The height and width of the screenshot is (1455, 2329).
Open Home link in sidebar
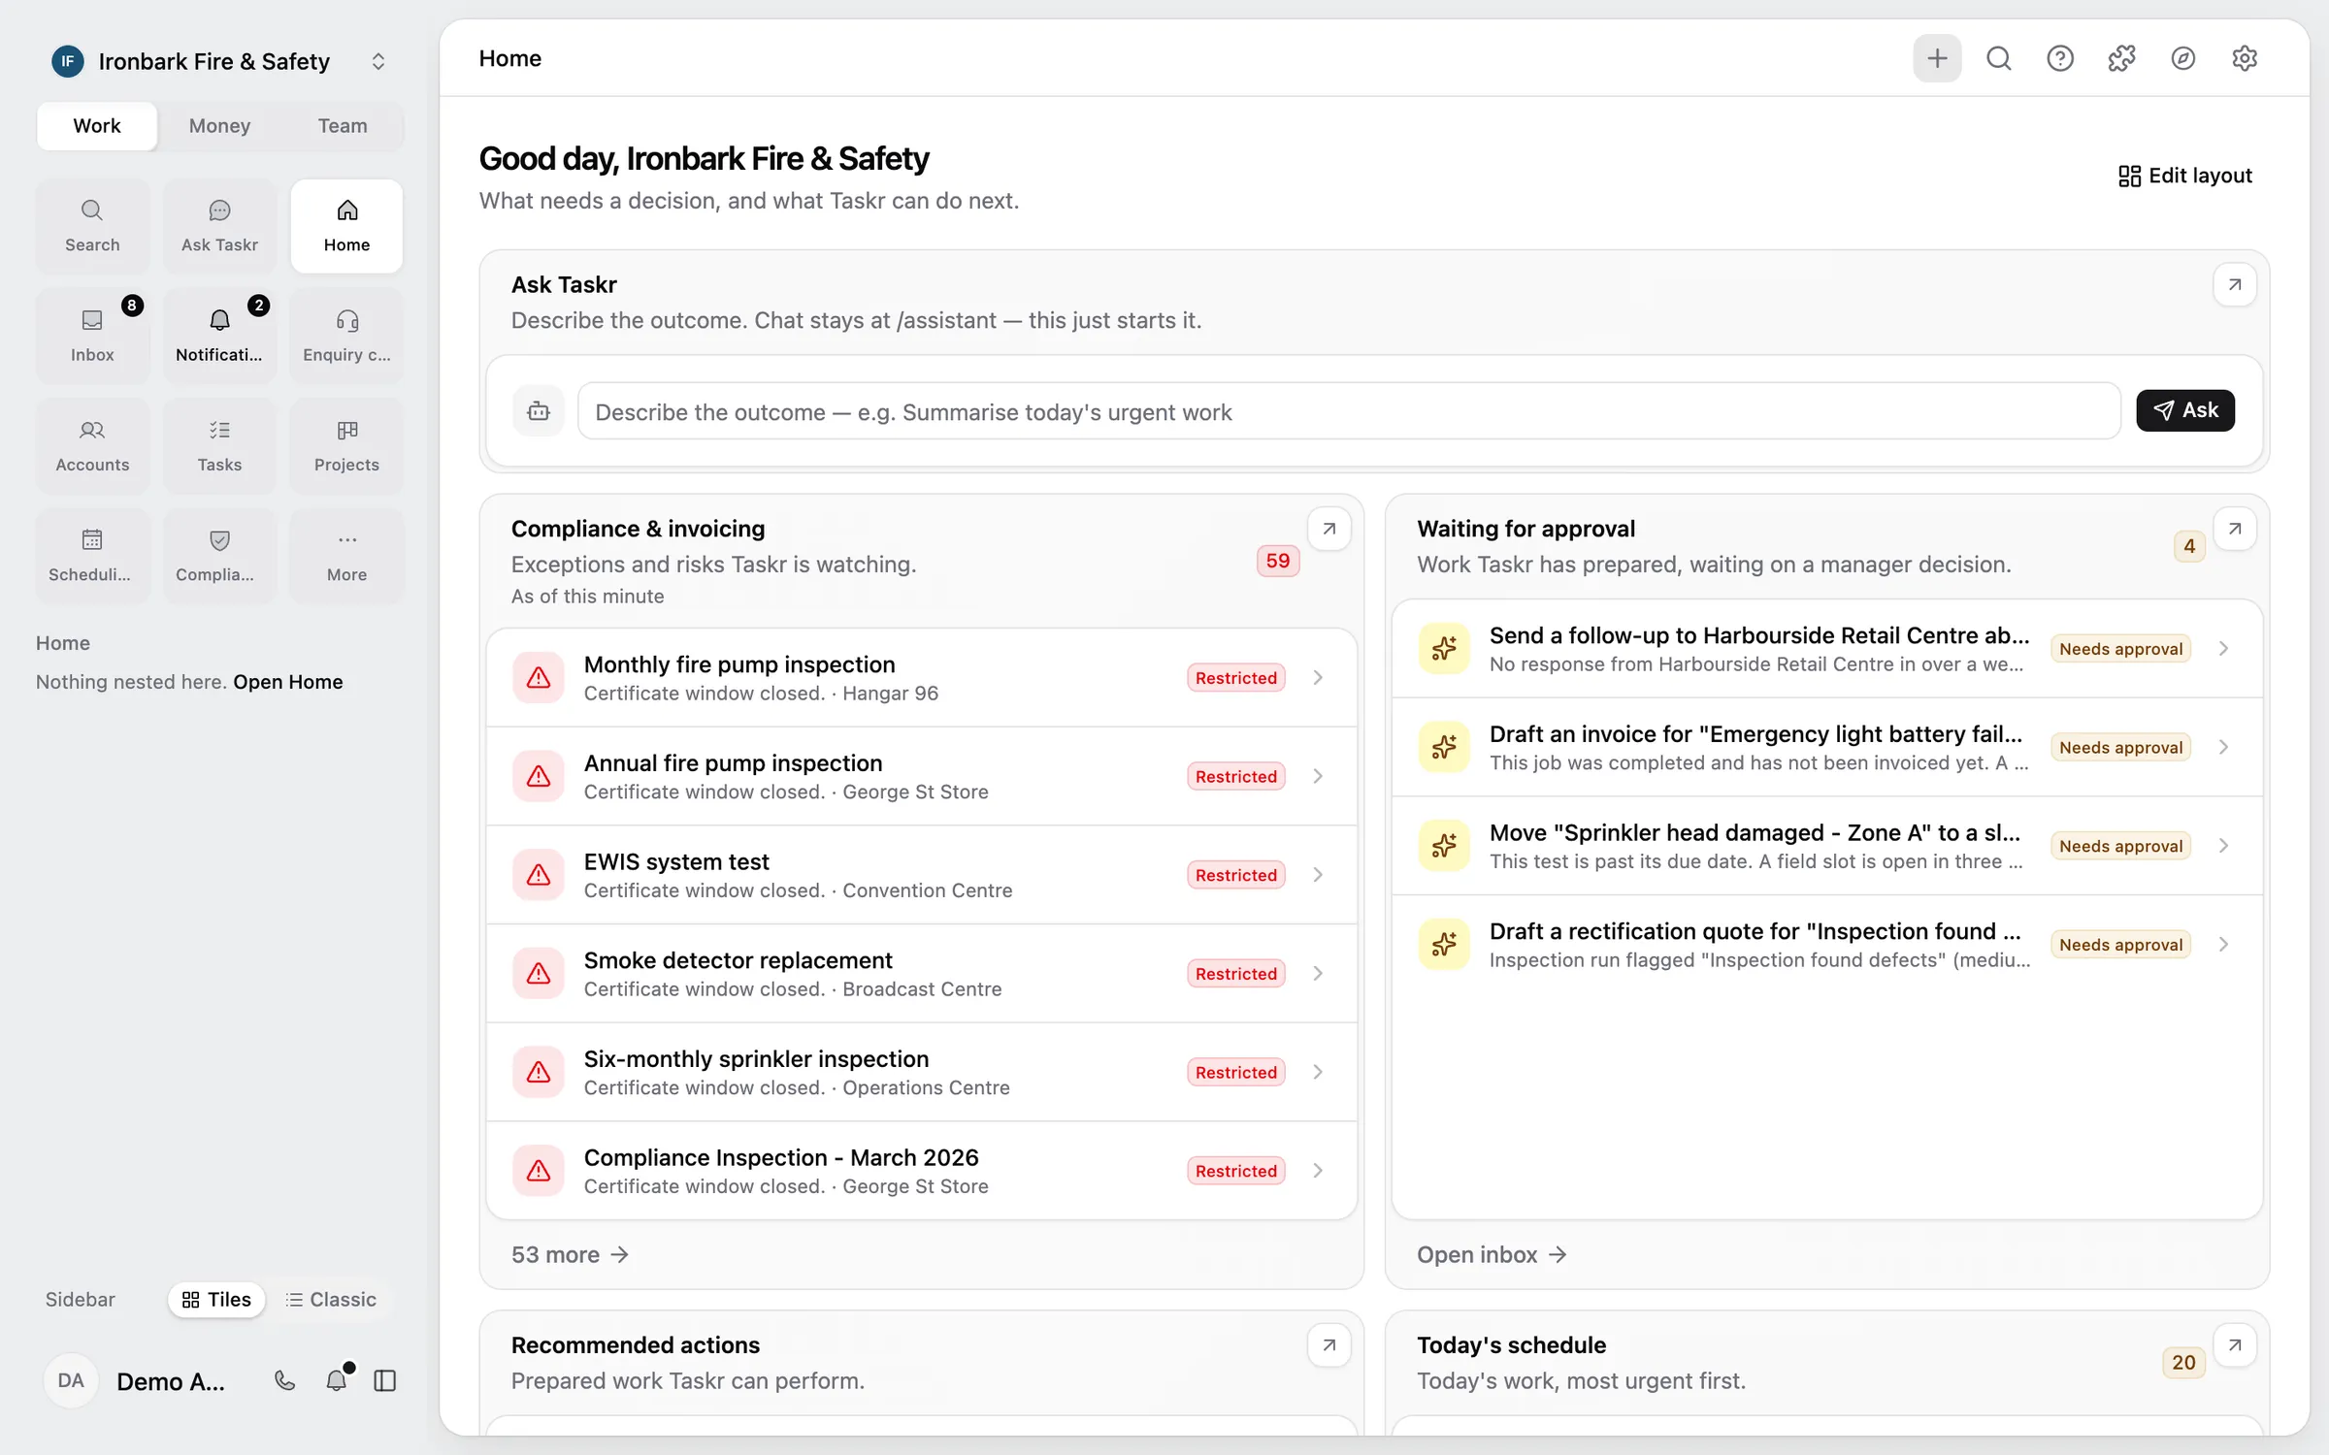point(287,682)
